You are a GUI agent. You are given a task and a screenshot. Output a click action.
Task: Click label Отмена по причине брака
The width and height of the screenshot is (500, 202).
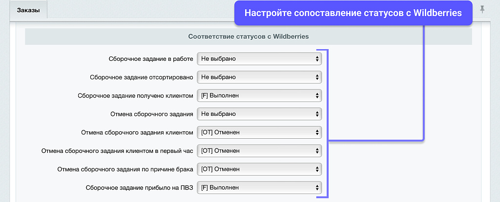click(x=125, y=169)
